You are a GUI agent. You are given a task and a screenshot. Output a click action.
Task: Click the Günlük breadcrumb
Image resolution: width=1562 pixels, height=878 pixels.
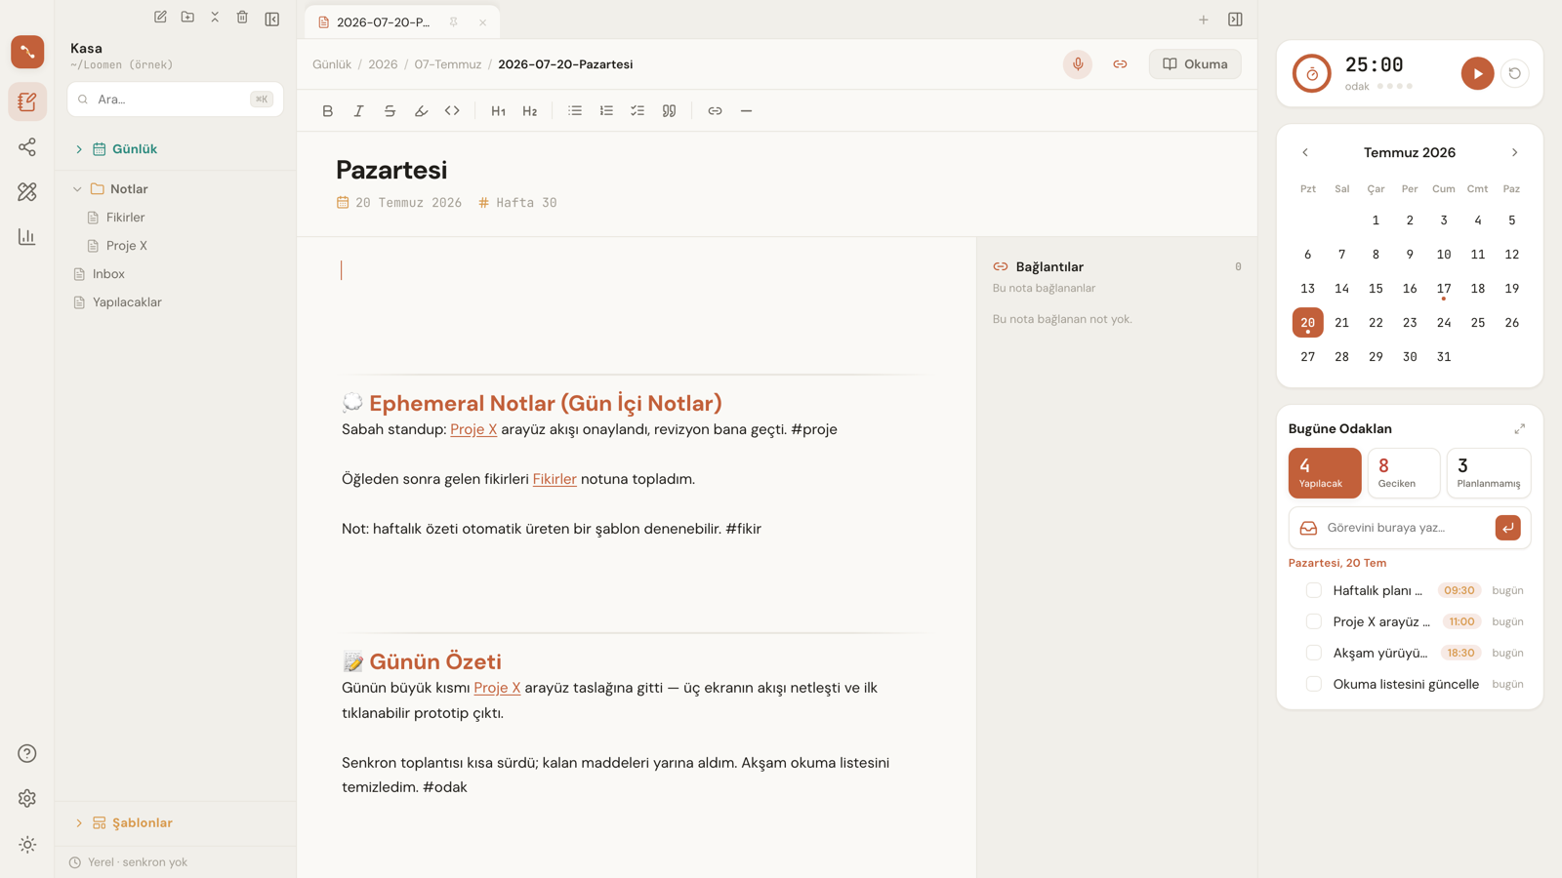[332, 64]
